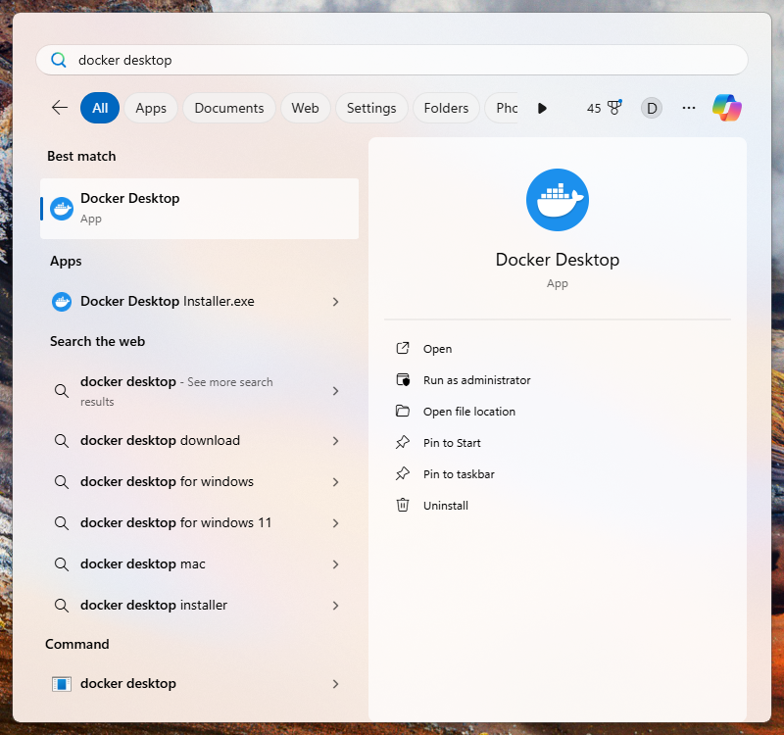
Task: Switch to the Folders filter tab
Action: (x=446, y=108)
